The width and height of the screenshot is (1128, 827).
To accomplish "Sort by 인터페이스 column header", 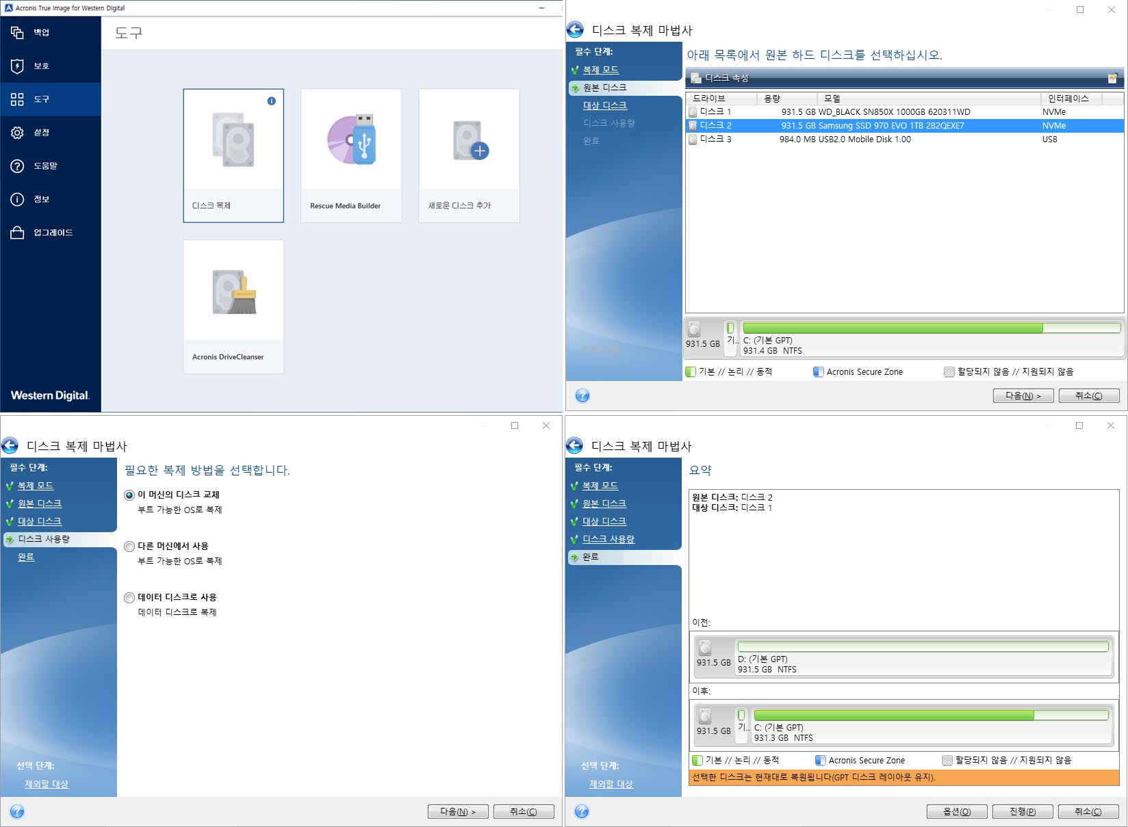I will (1072, 99).
